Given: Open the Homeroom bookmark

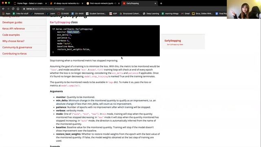Looking at the screenshot, I should [x=38, y=13].
